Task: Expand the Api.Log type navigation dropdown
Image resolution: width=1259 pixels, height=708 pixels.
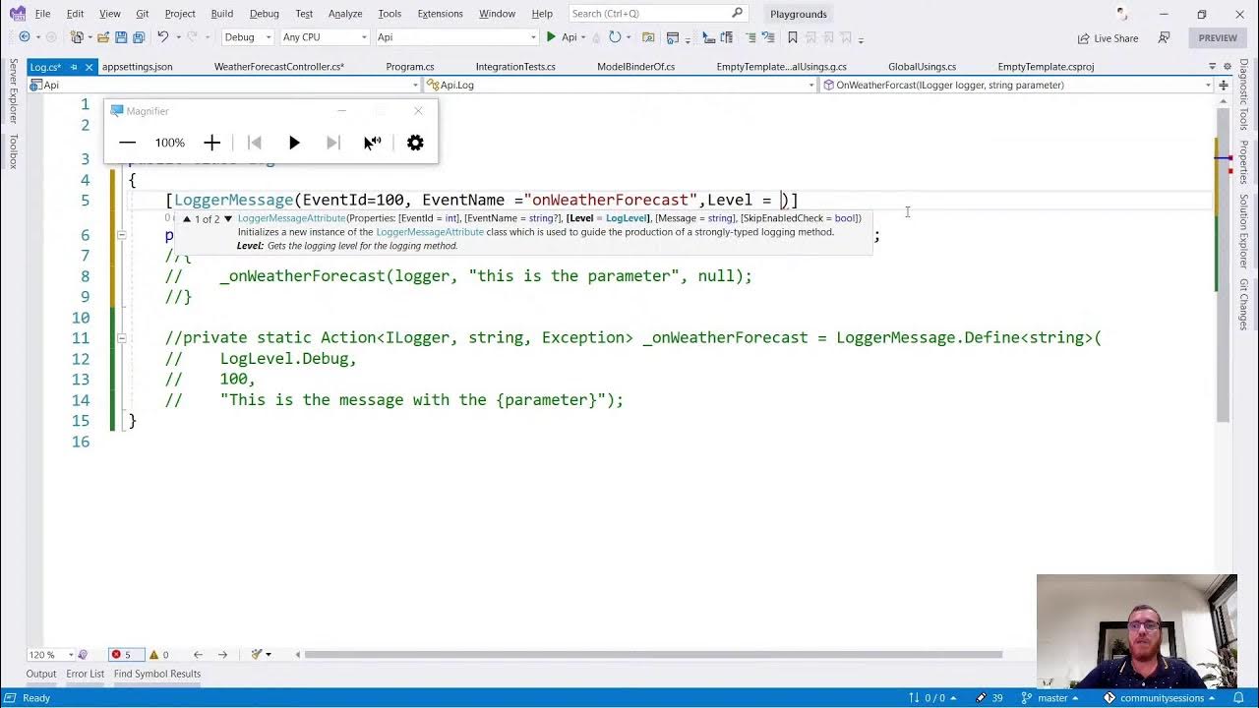Action: (x=811, y=86)
